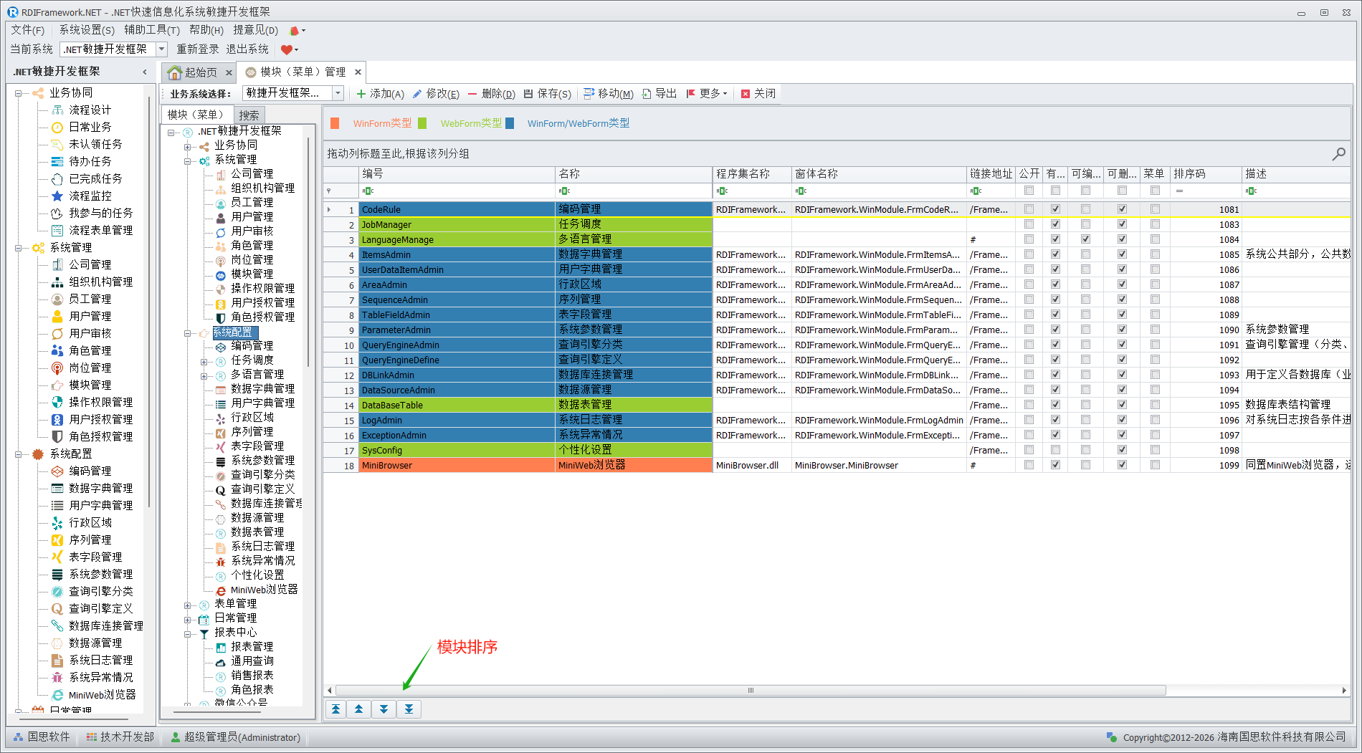Open the 业务系统选择 combo box
The width and height of the screenshot is (1362, 753).
coord(338,93)
